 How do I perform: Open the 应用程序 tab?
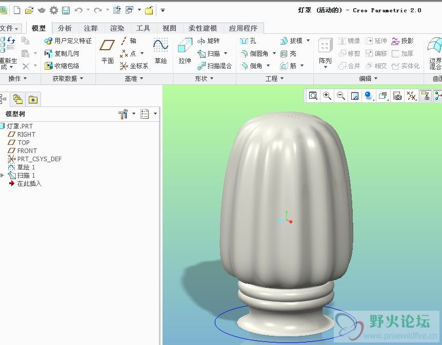coord(243,28)
